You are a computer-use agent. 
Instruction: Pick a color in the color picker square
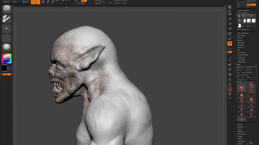[6, 58]
